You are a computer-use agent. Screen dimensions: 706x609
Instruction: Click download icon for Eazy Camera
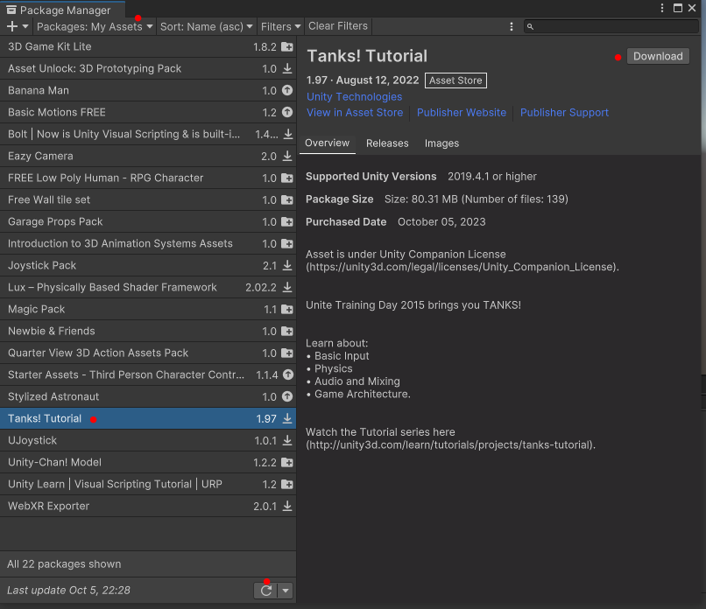[287, 156]
